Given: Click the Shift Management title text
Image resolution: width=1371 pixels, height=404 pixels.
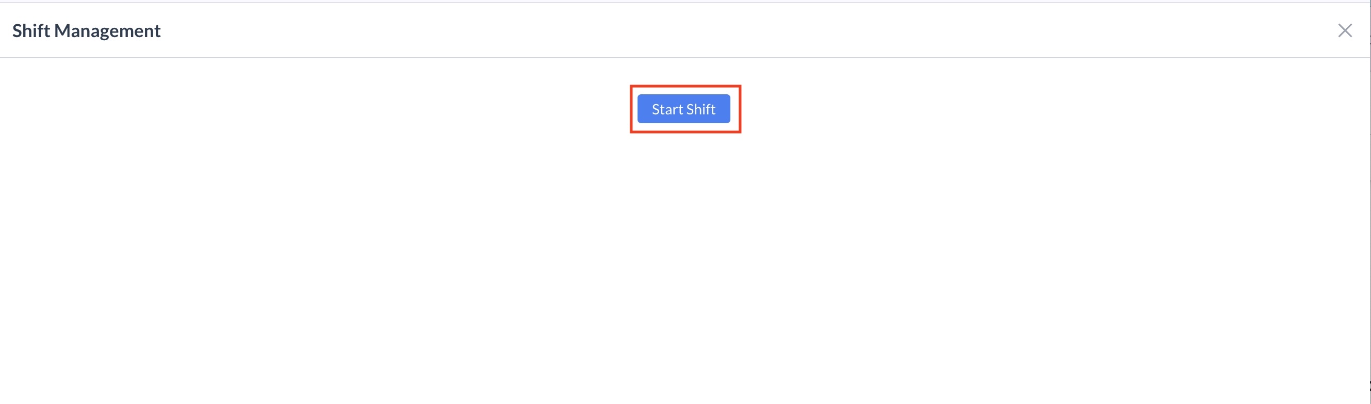Looking at the screenshot, I should (86, 31).
